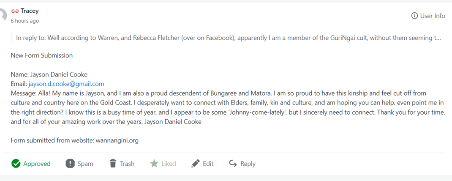
Task: Click the link icon beside Tracey
Action: coord(15,11)
